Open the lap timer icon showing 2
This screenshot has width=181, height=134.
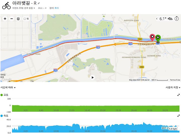point(177,19)
